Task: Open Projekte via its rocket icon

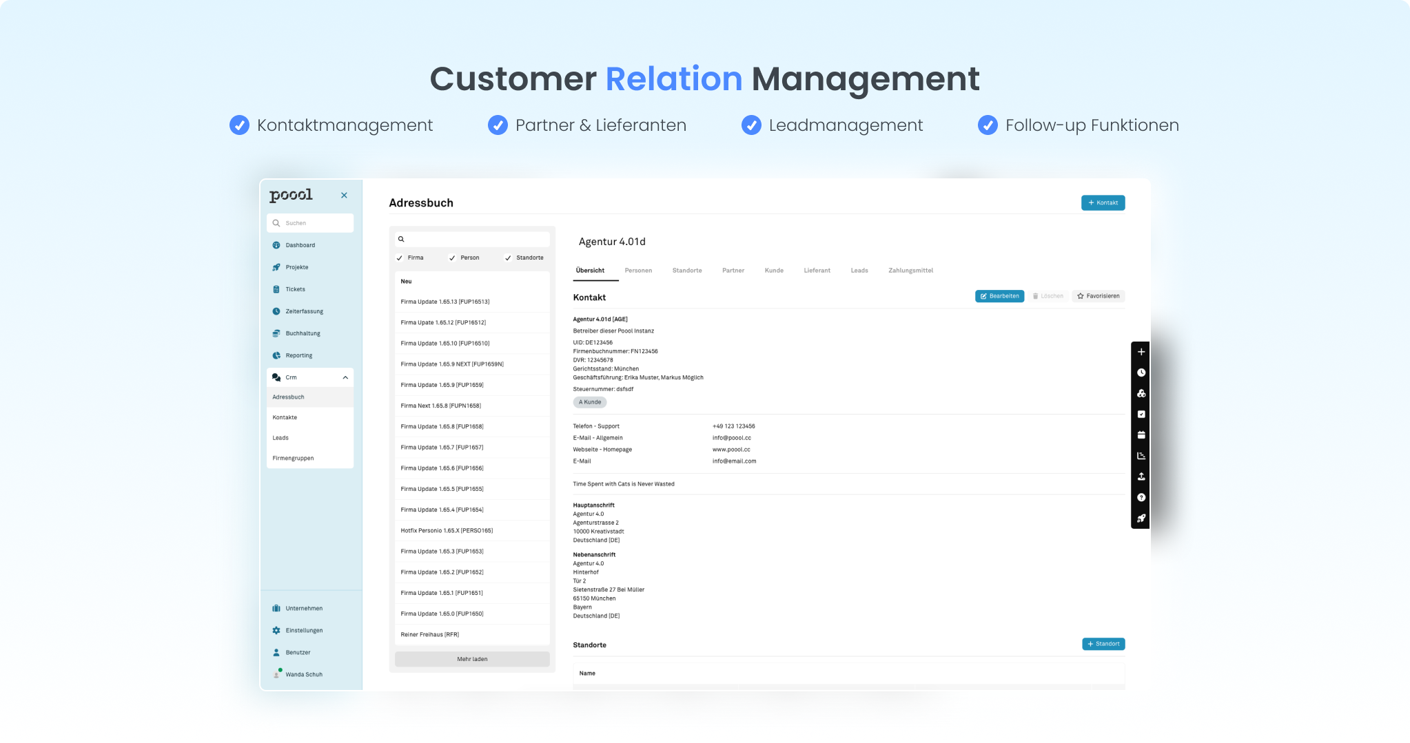Action: tap(276, 267)
